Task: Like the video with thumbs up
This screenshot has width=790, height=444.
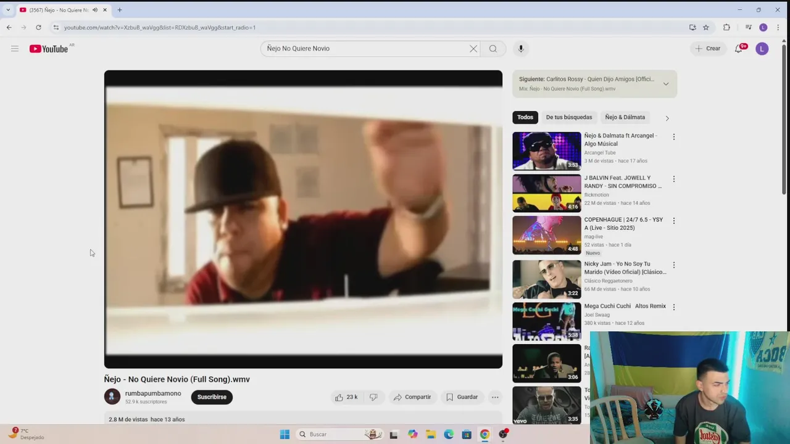Action: point(346,397)
